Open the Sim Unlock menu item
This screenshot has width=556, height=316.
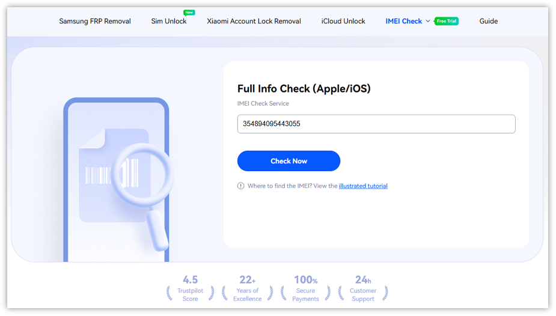pos(169,21)
